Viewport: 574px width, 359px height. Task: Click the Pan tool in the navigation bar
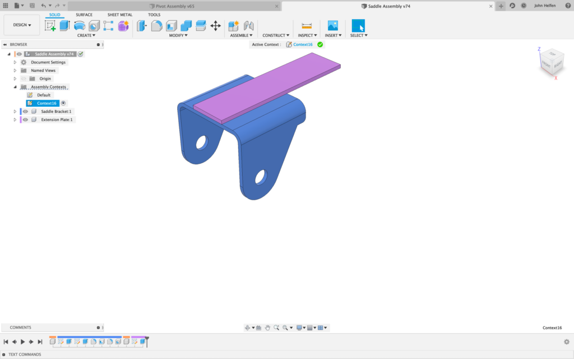click(x=267, y=328)
